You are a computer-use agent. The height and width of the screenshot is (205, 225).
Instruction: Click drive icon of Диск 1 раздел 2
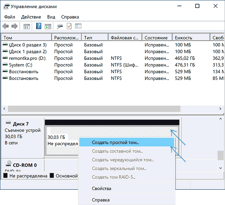[5, 51]
